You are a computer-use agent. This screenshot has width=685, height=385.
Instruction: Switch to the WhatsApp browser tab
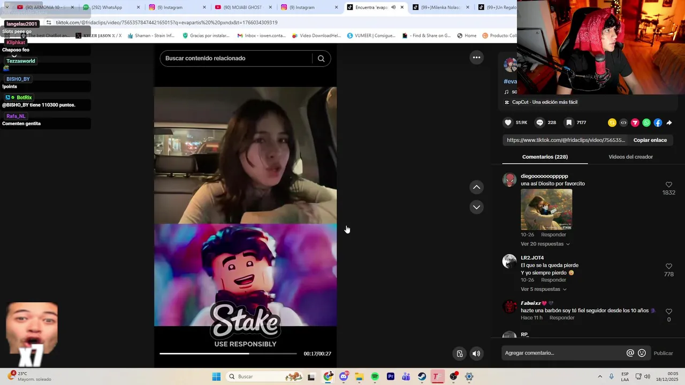click(112, 7)
